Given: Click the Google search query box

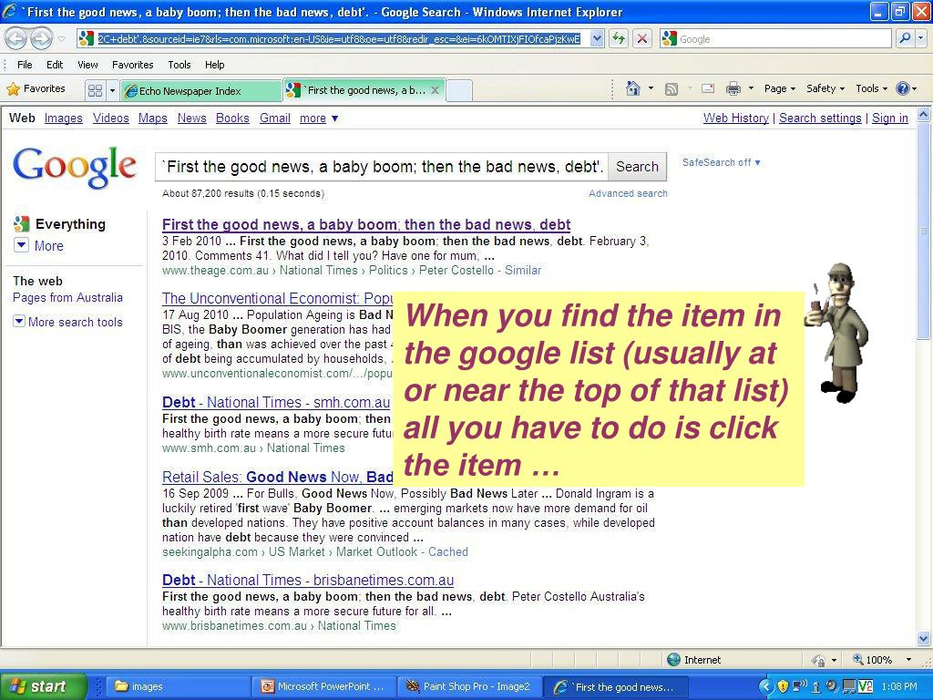Looking at the screenshot, I should 382,167.
